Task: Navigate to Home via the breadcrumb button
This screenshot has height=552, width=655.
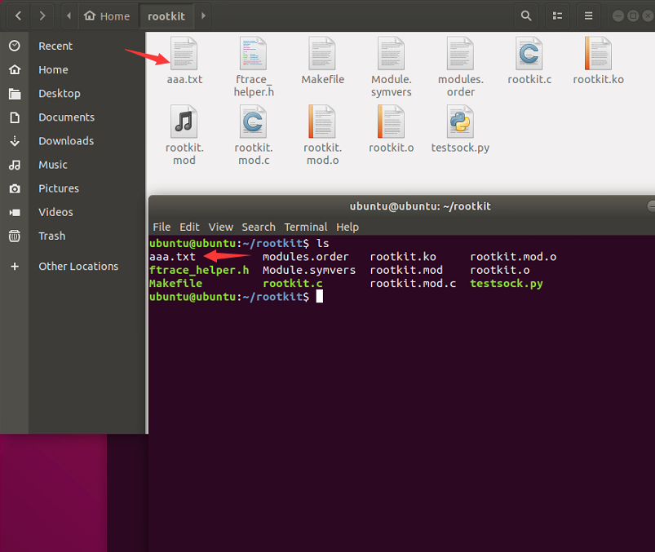Action: coord(106,15)
